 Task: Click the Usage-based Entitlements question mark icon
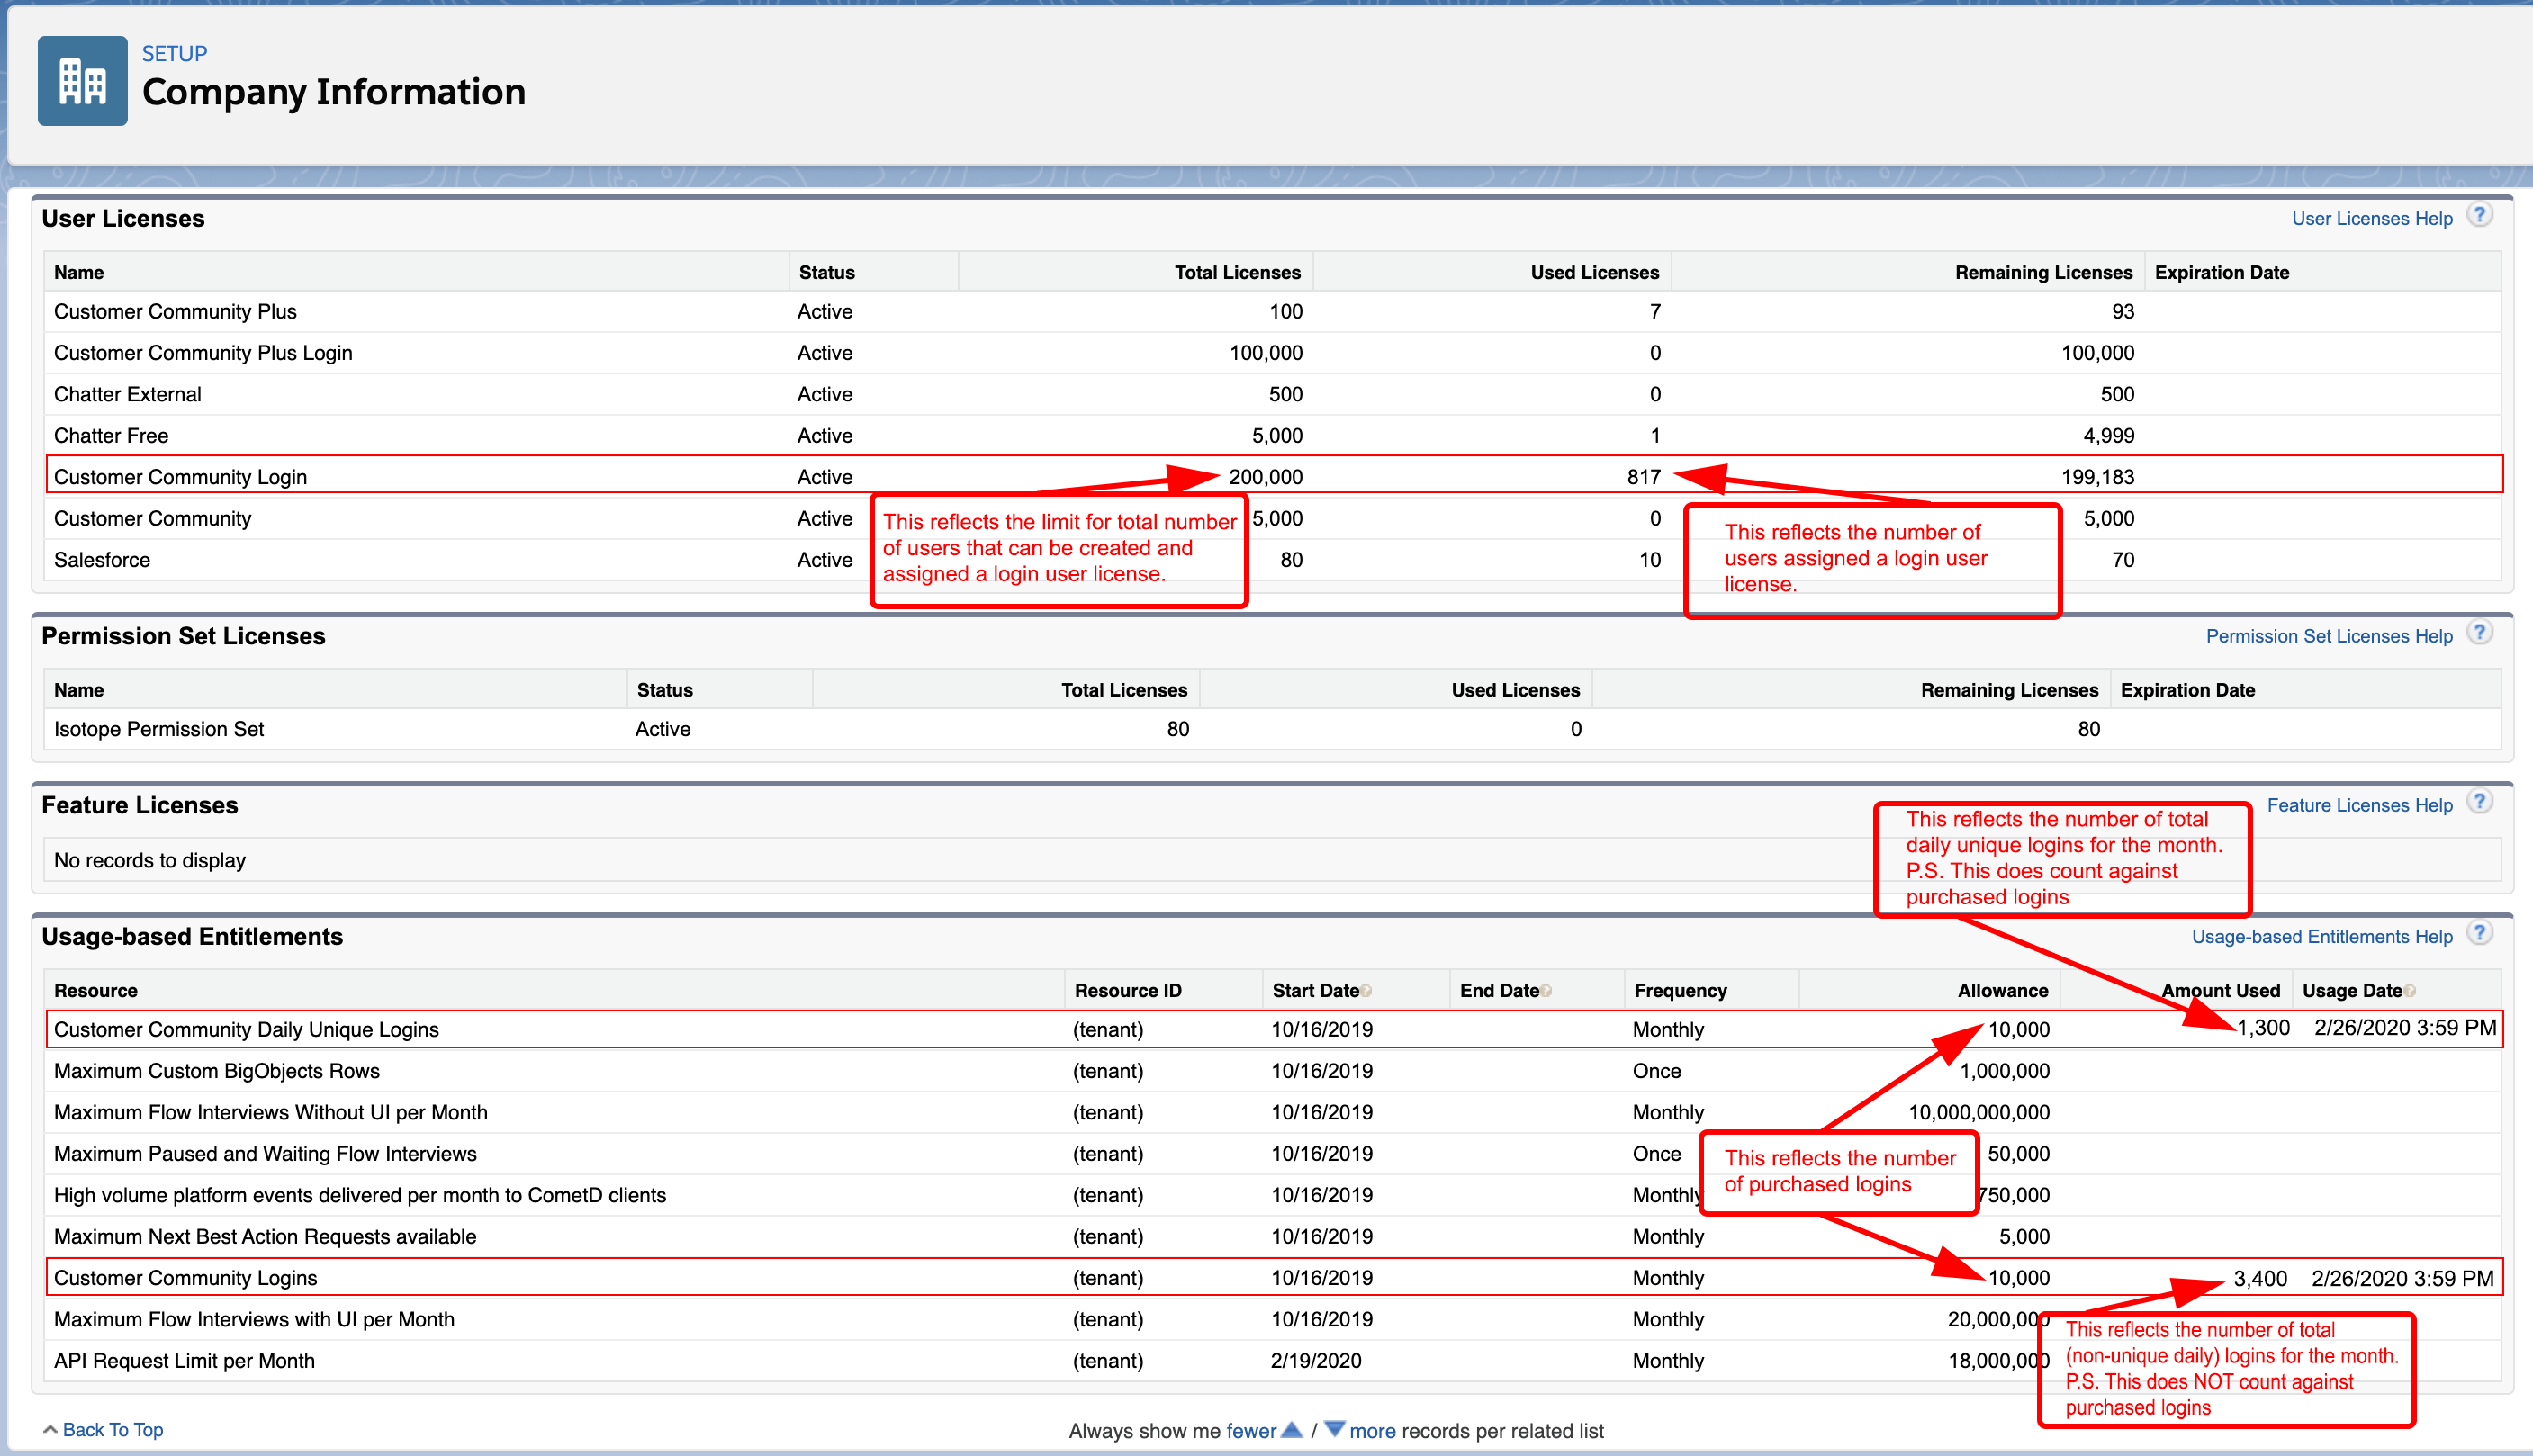[x=2479, y=934]
